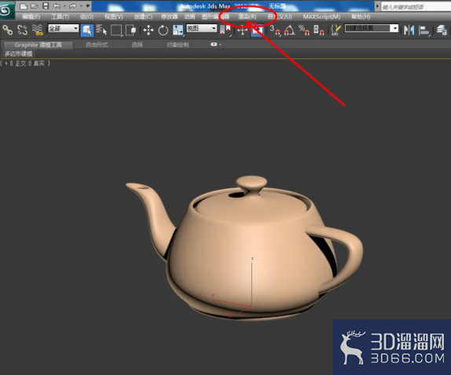Screen dimensions: 451x375
Task: Open the 修改器 menu
Action: pos(169,16)
